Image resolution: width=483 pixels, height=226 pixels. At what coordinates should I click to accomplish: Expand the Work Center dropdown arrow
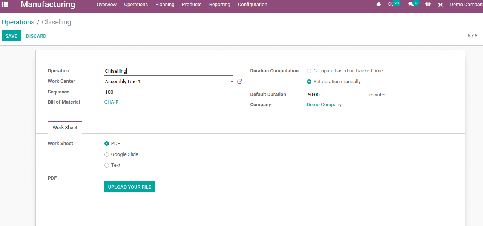point(232,82)
